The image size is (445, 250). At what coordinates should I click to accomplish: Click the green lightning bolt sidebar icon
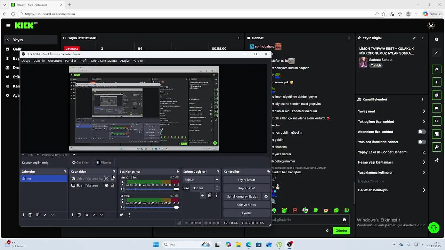437,82
